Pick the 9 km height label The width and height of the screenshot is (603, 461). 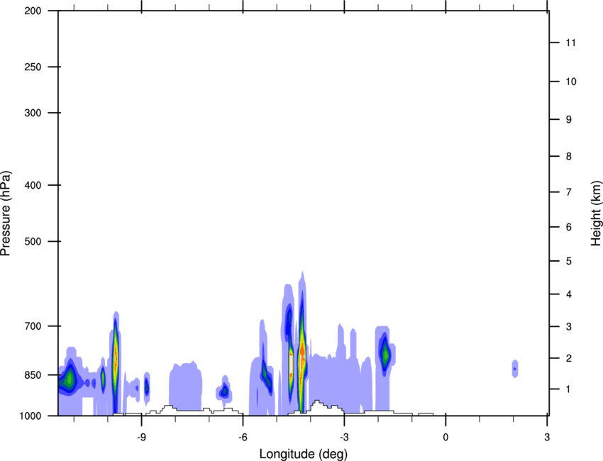(569, 120)
